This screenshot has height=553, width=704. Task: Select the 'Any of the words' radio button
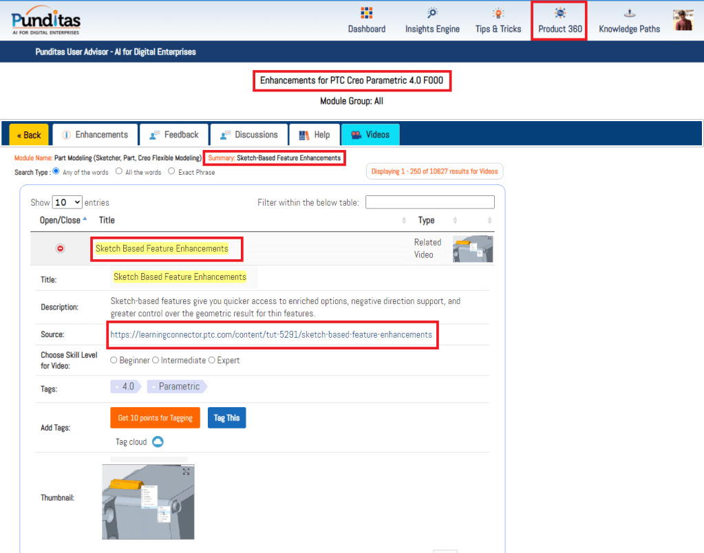56,171
